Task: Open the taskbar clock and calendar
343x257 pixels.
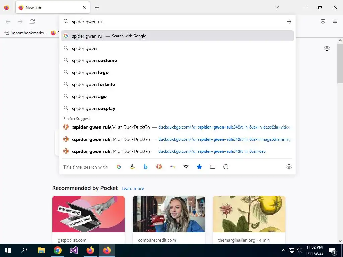Action: click(315, 250)
